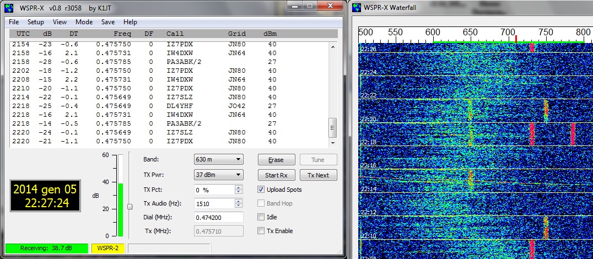
Task: Select the 2214 IZ7SLZ decode row
Action: [169, 97]
